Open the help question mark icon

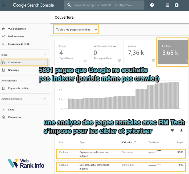tap(152, 5)
